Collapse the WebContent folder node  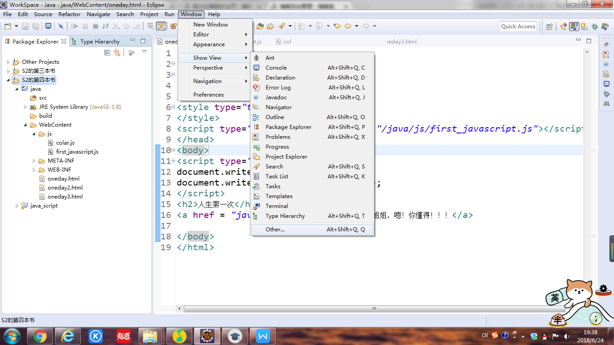25,125
